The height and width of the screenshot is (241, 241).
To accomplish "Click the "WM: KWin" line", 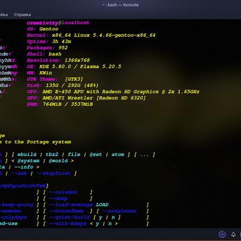I will point(40,73).
